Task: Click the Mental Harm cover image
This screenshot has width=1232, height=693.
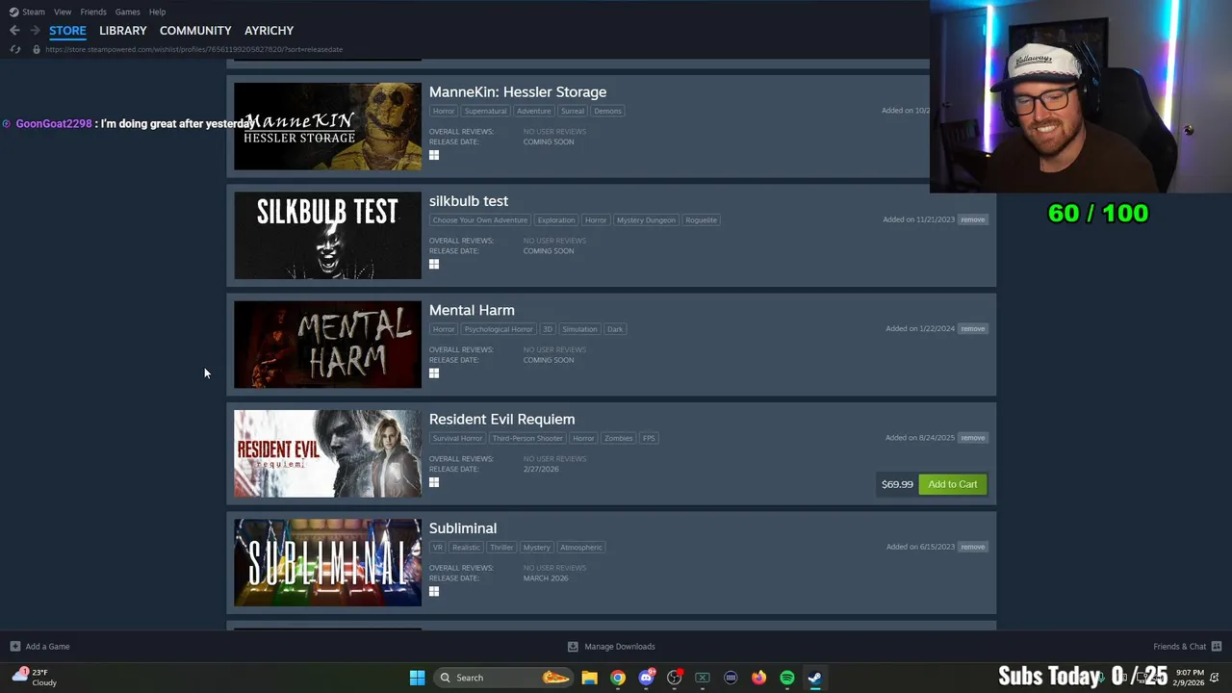Action: click(x=327, y=345)
